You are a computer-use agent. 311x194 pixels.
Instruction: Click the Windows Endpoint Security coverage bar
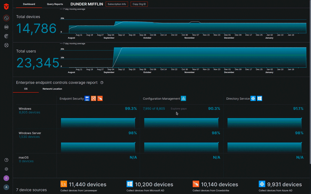tap(98, 123)
